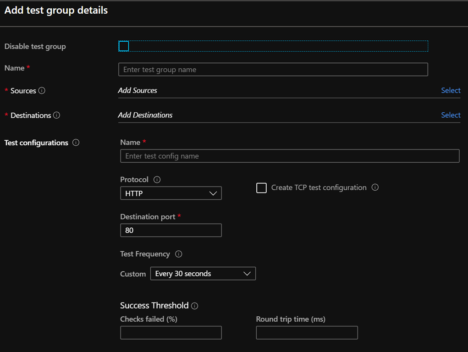Click the Round trip time (ms) field

307,333
